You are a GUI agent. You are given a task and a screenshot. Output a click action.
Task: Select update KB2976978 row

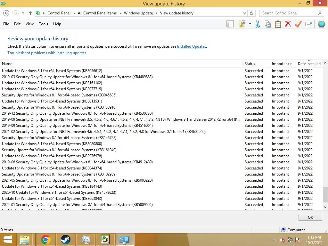161,156
